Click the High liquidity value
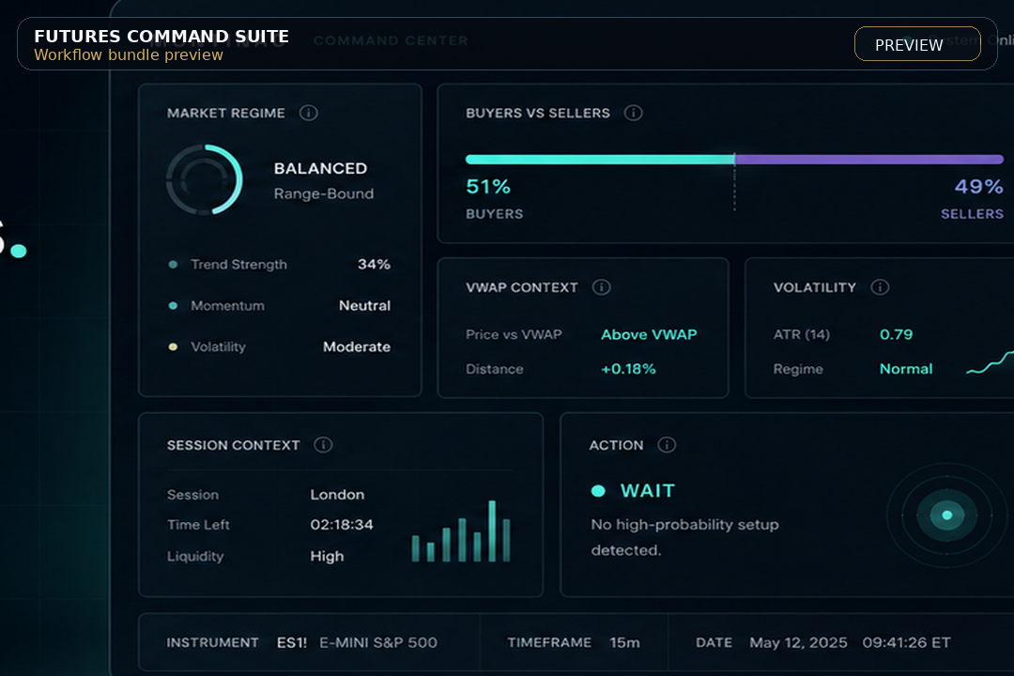Screen dimensions: 1014x676 (328, 557)
